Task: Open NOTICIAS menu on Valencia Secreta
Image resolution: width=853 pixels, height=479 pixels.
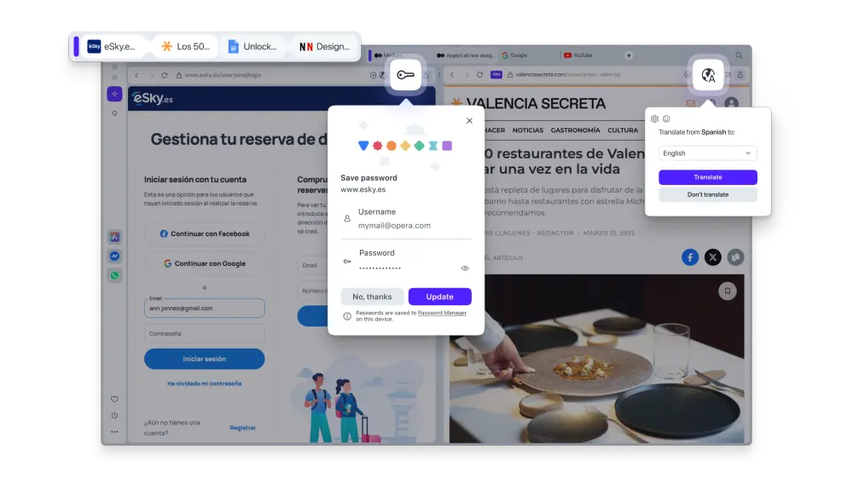Action: [x=528, y=130]
